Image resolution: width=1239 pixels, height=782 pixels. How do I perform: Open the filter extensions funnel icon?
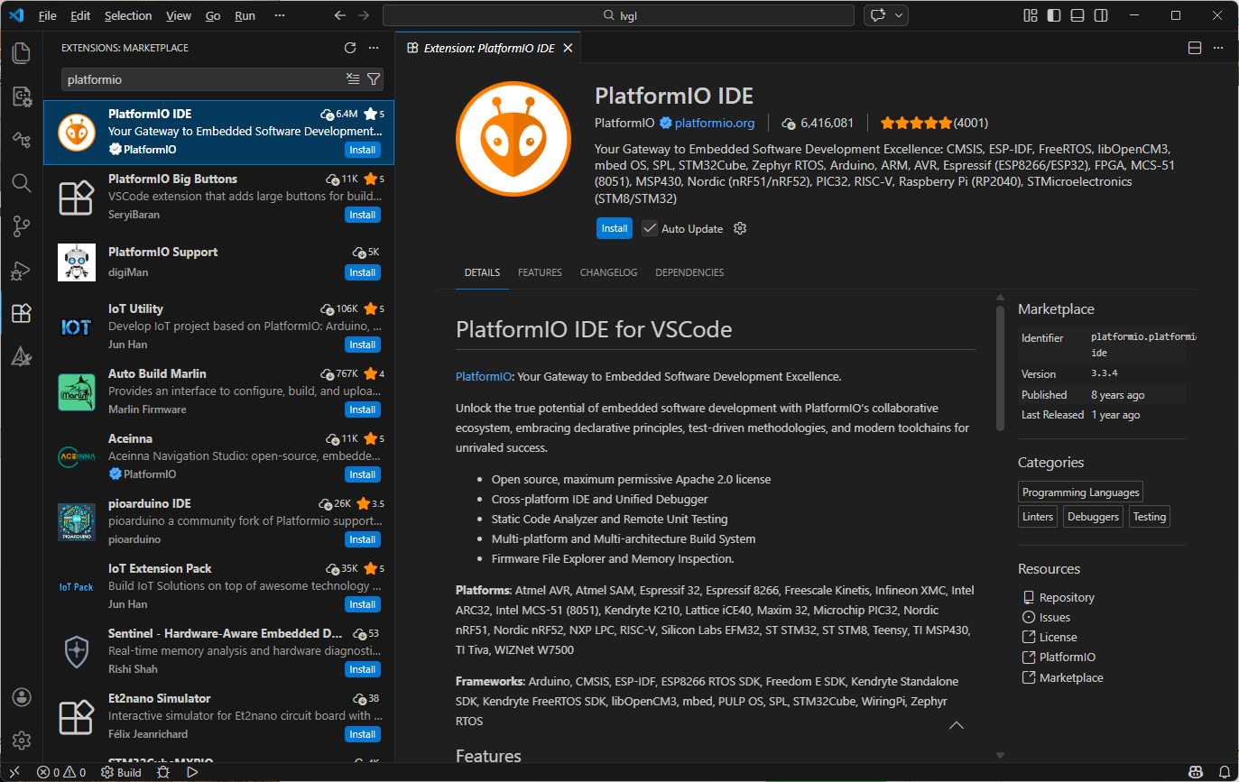[374, 79]
